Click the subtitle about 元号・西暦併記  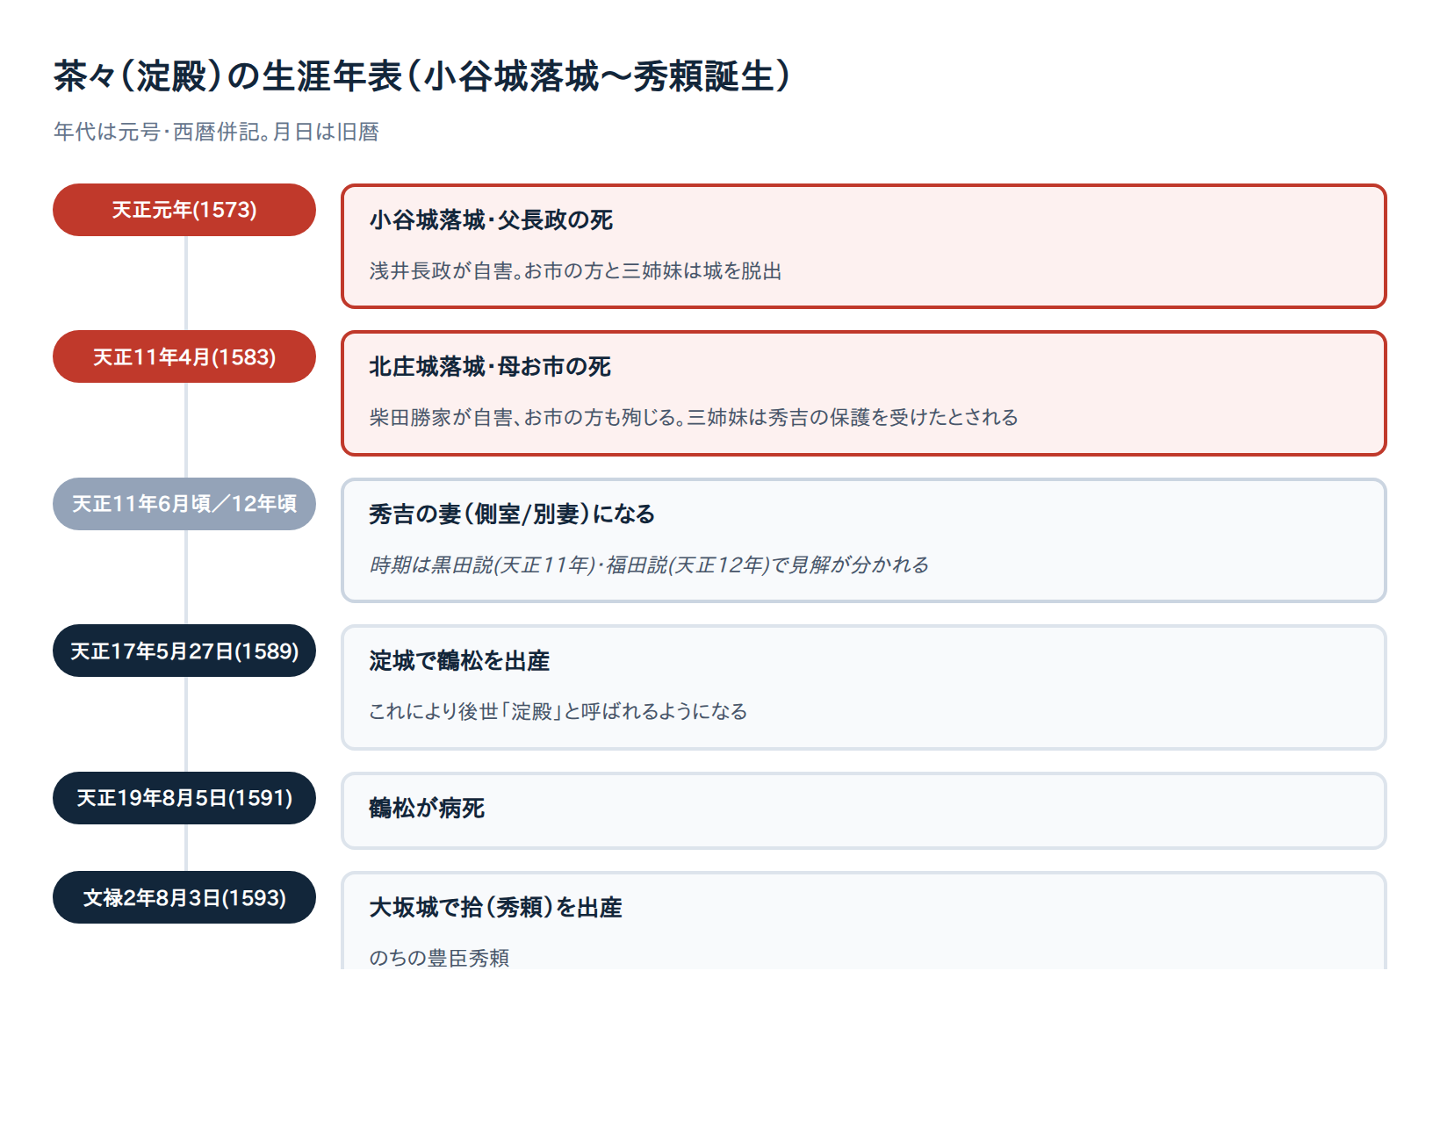[x=216, y=132]
